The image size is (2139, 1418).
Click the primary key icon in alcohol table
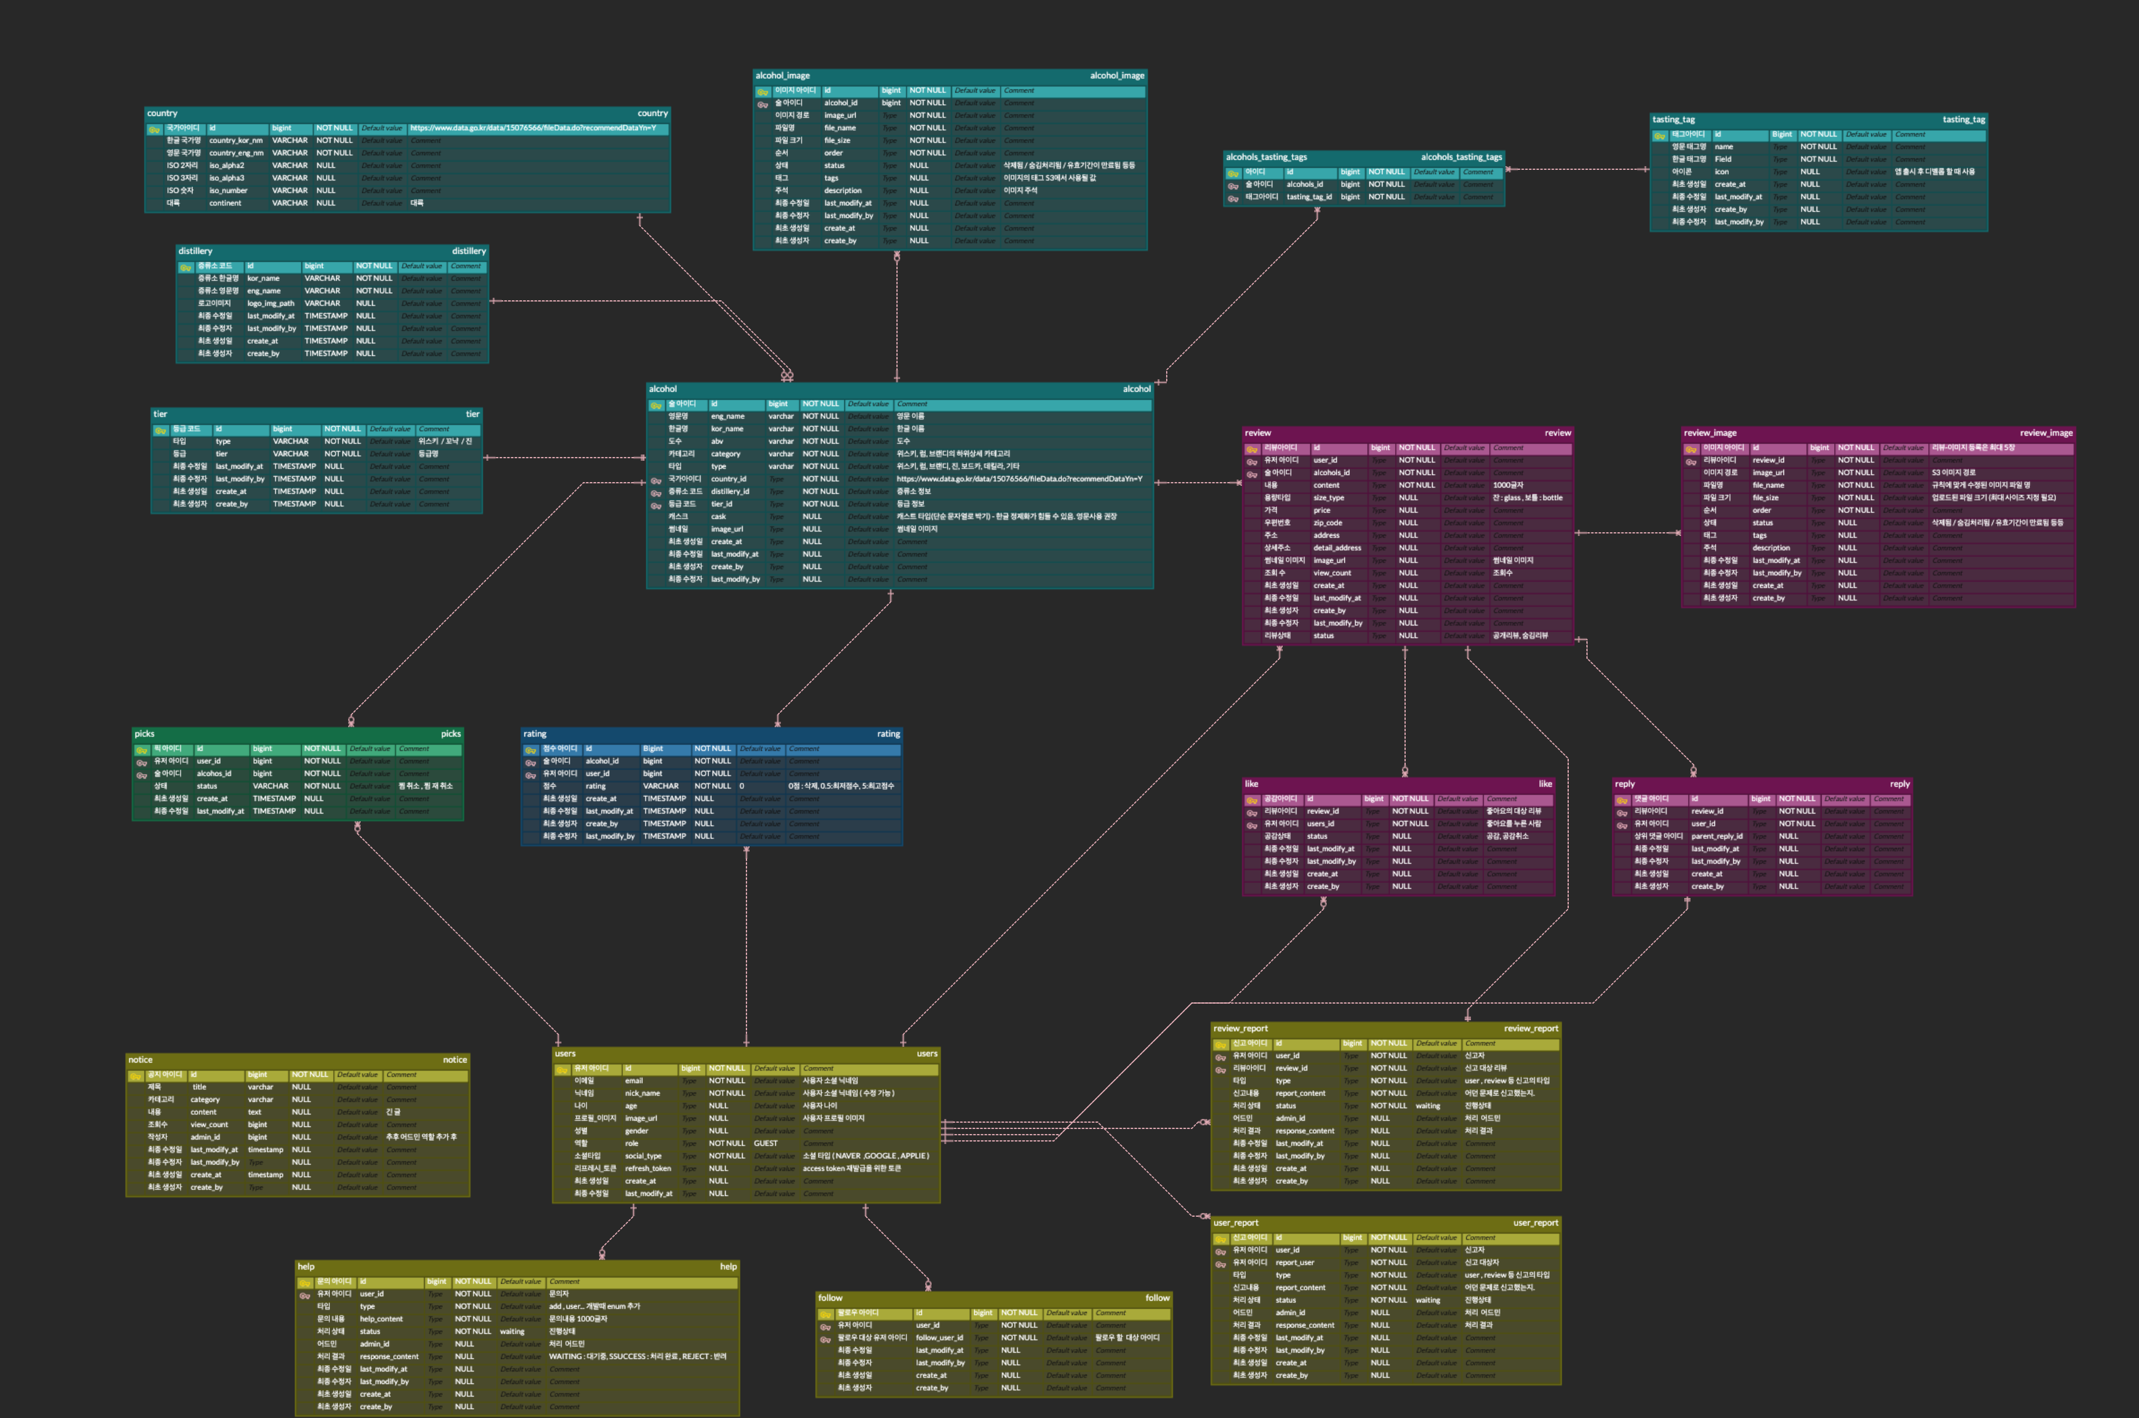[656, 405]
